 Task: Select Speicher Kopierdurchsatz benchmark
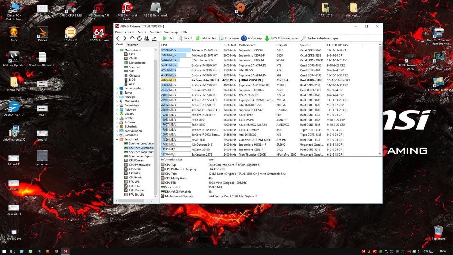[141, 152]
